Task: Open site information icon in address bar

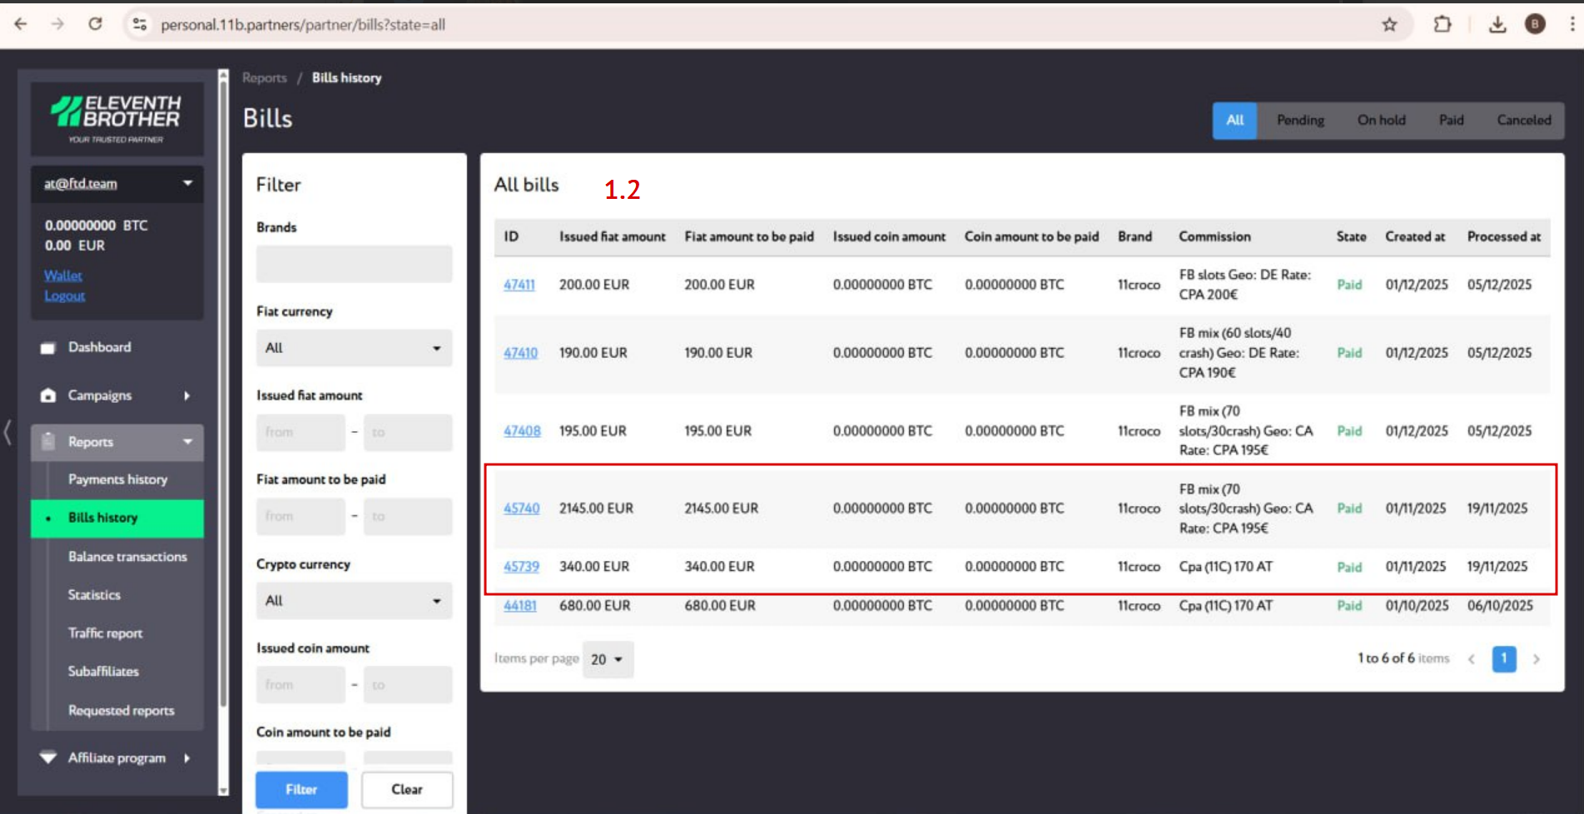Action: click(140, 24)
